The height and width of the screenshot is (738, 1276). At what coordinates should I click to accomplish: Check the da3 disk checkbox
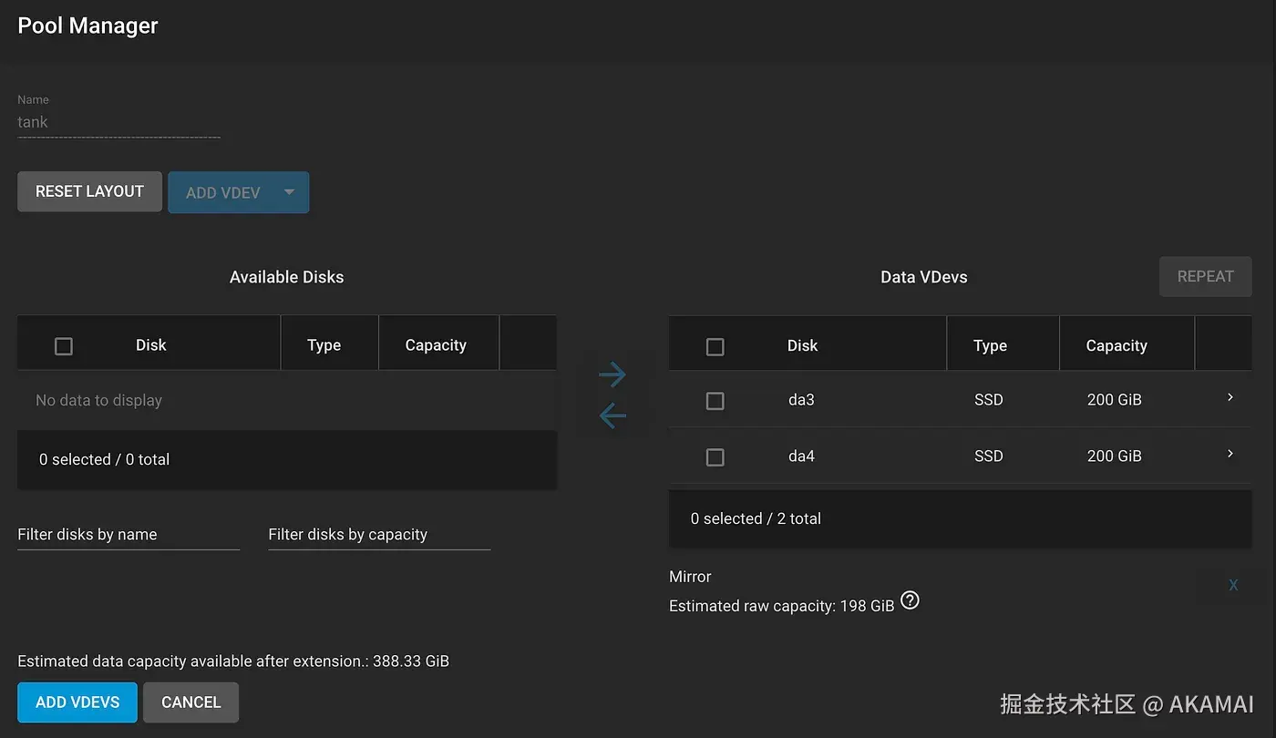tap(715, 401)
